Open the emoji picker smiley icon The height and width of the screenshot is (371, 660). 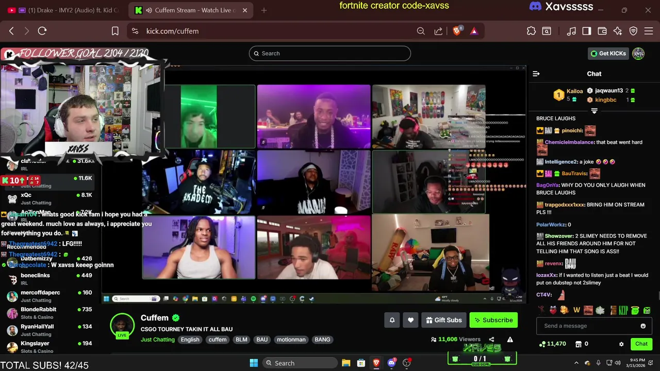[643, 326]
